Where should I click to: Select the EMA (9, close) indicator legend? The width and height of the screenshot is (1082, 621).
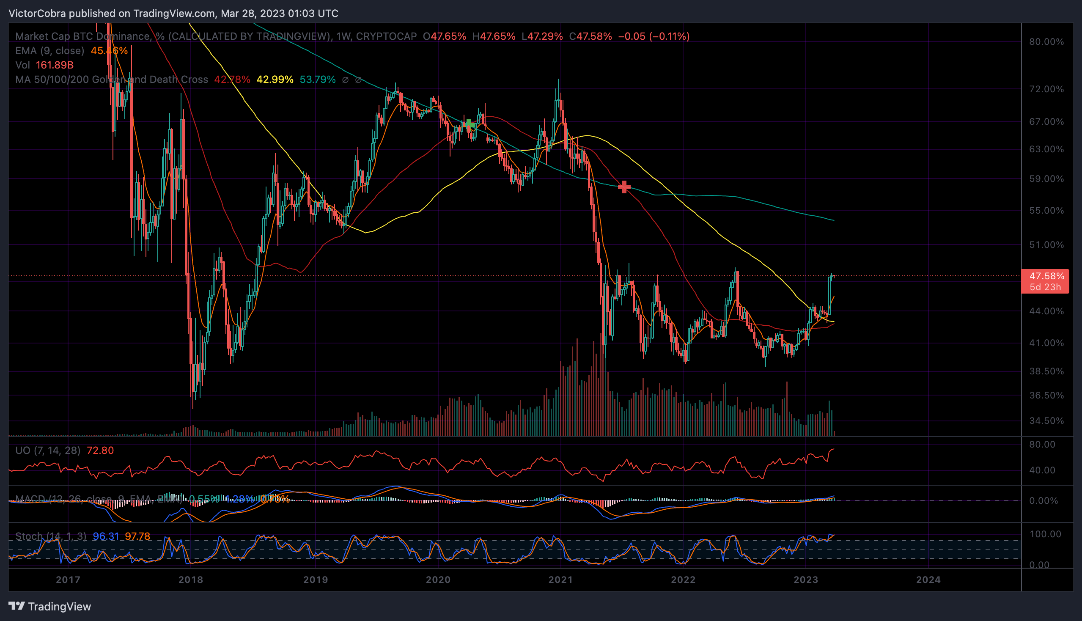pyautogui.click(x=50, y=51)
